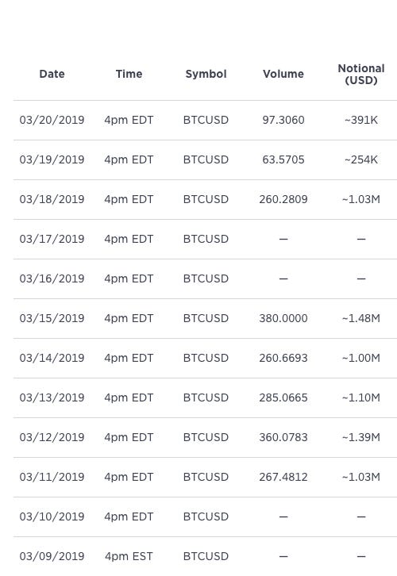
Task: Click the 260.2809 volume cell
Action: (x=283, y=199)
